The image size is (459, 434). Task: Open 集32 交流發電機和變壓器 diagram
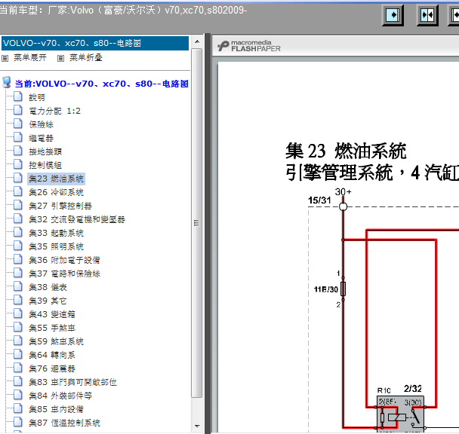tap(77, 219)
